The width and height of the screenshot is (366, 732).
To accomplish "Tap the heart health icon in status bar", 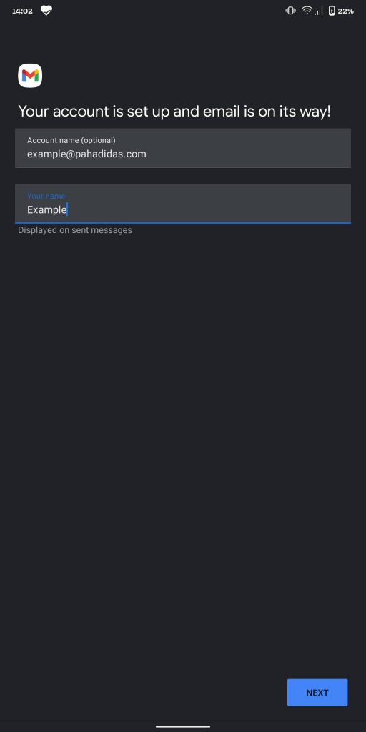I will 46,10.
